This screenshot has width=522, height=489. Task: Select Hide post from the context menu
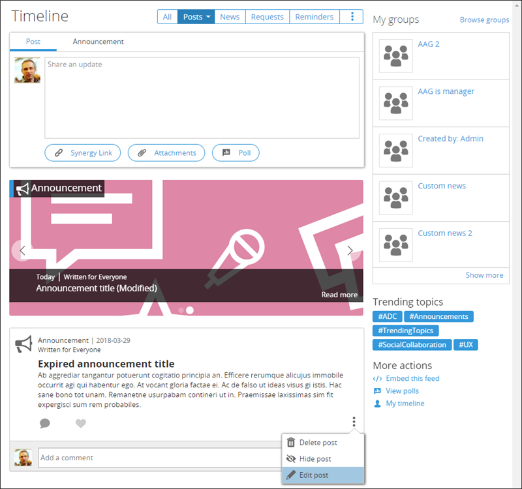(315, 459)
